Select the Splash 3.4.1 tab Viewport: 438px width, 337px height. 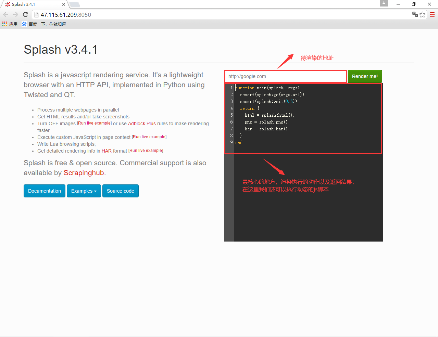click(x=34, y=4)
